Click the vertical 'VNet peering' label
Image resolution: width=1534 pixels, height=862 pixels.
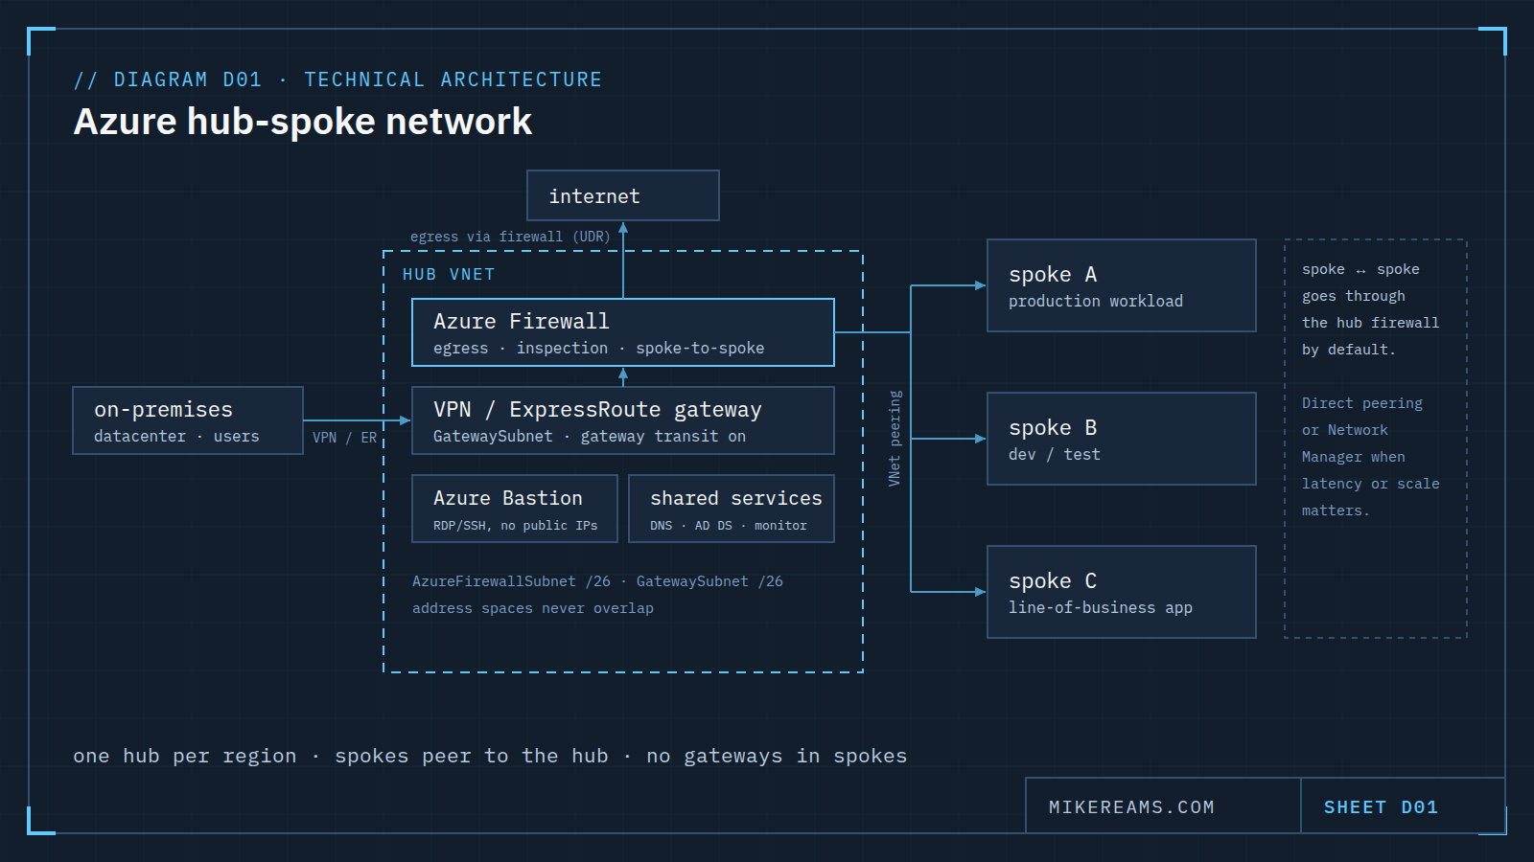click(x=895, y=439)
